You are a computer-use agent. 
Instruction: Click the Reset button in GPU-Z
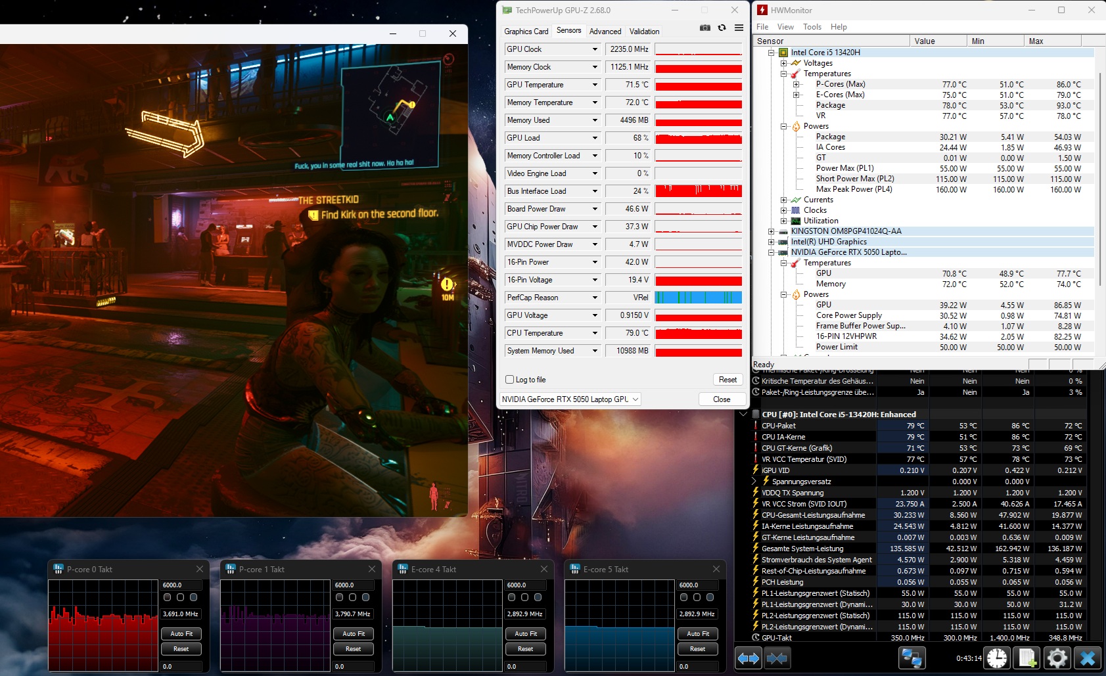727,380
